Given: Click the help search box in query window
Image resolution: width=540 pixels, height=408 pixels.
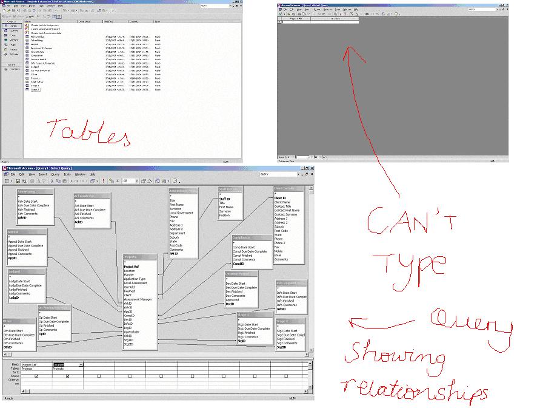Looking at the screenshot, I should click(x=278, y=174).
